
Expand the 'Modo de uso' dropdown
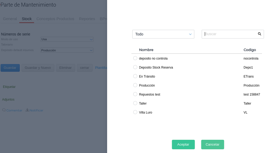coord(67,39)
